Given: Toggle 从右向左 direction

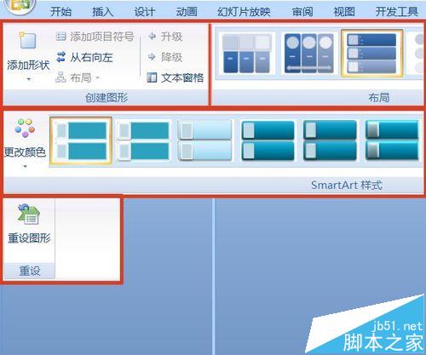Looking at the screenshot, I should (84, 57).
